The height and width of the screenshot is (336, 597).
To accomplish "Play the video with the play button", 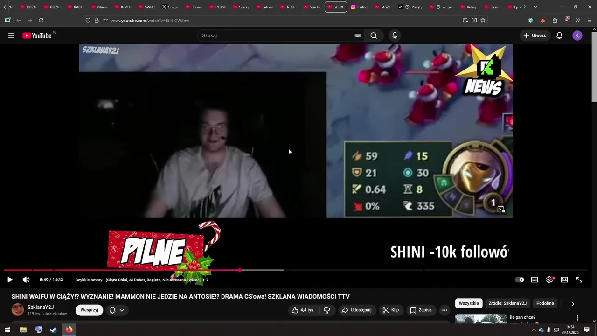I will tap(10, 280).
